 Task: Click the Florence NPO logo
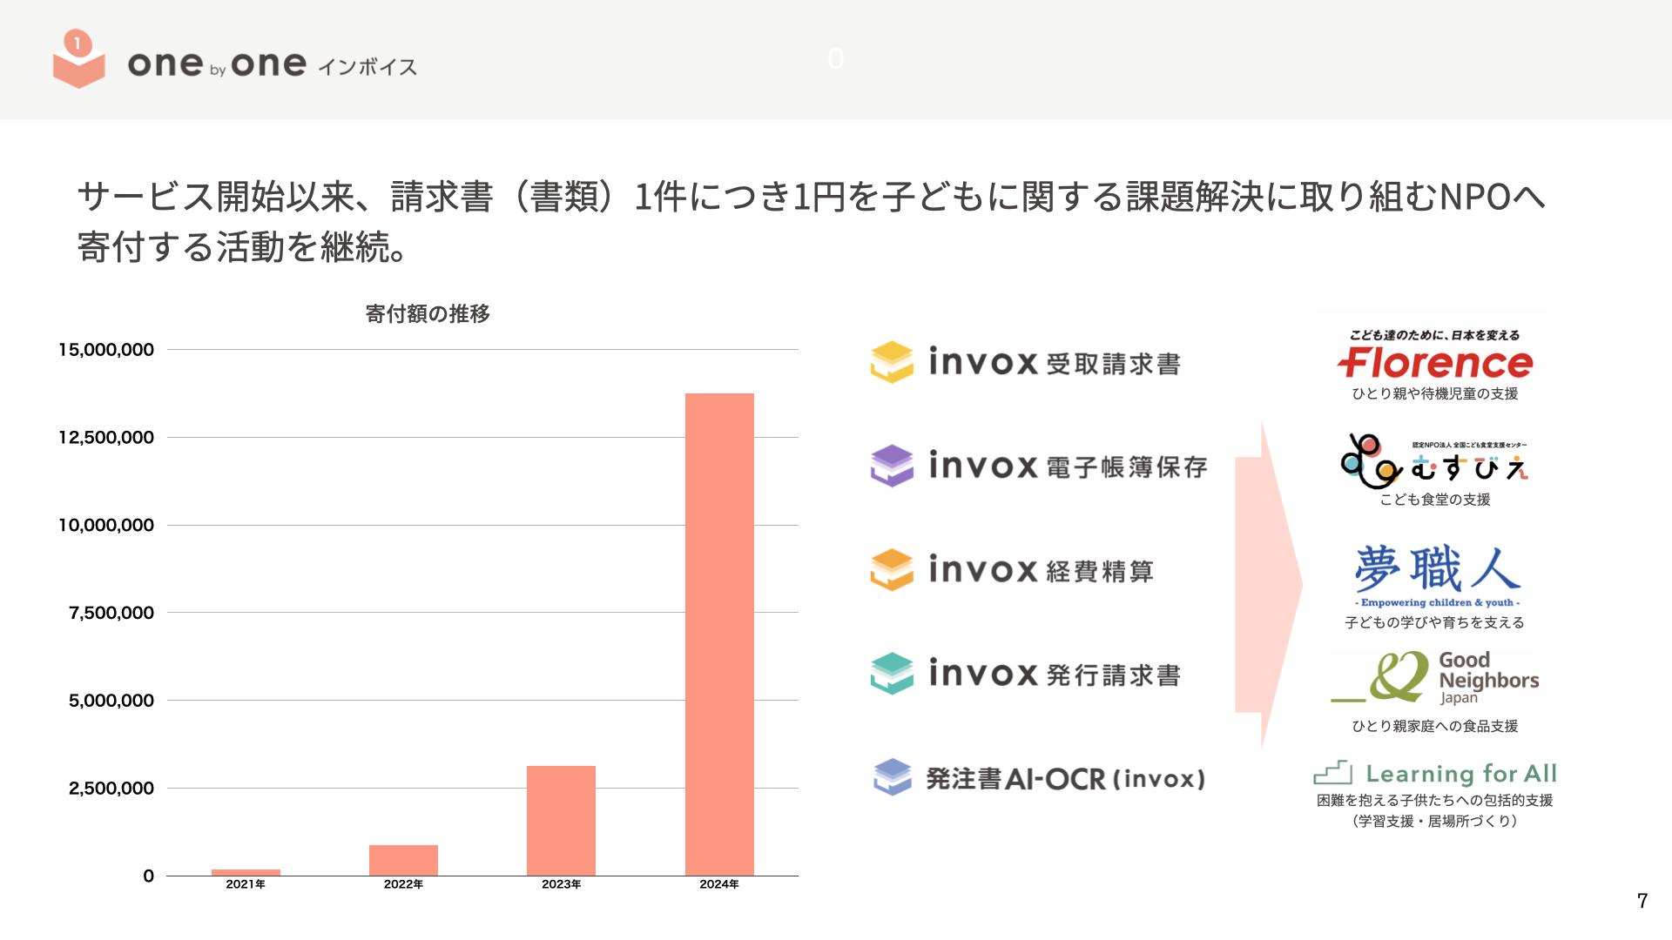(x=1434, y=362)
